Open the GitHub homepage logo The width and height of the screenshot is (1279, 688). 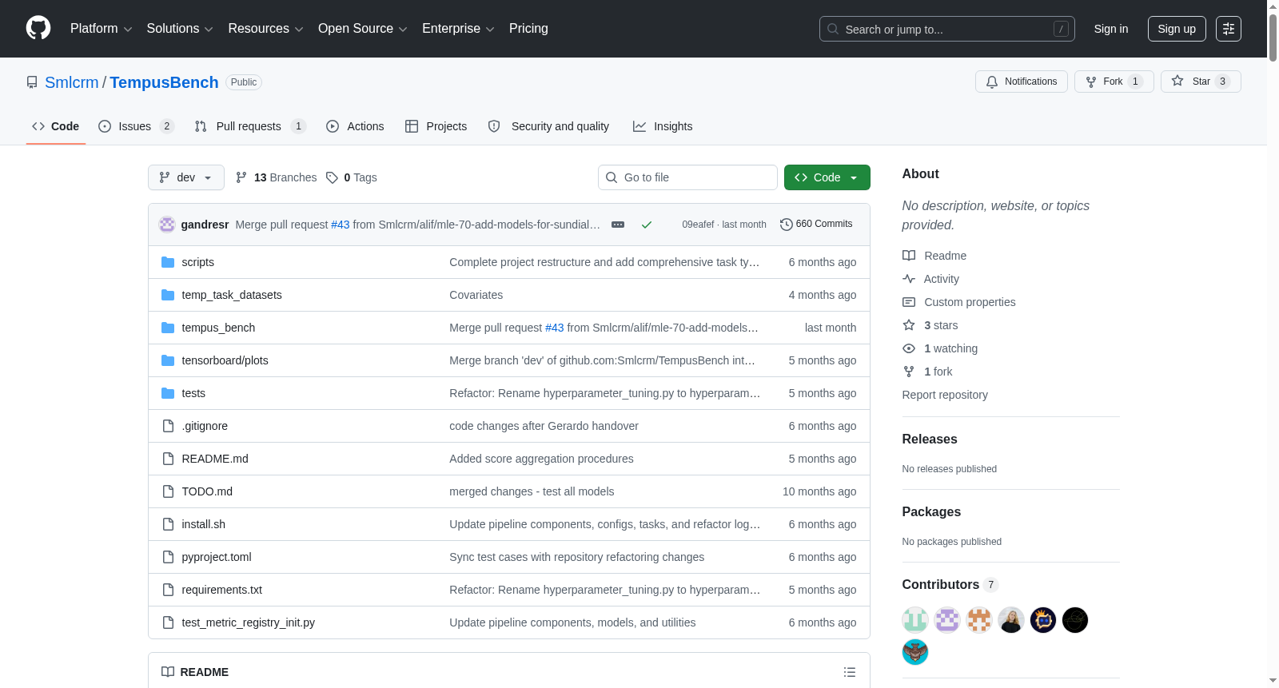[38, 29]
